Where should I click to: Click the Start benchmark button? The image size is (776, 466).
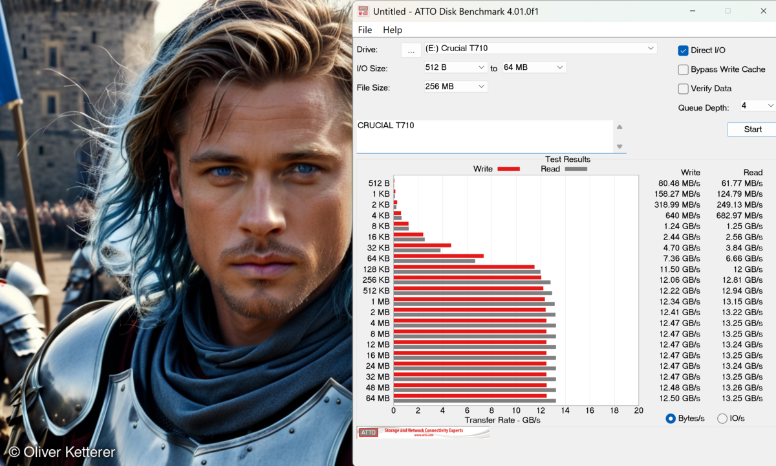(752, 129)
